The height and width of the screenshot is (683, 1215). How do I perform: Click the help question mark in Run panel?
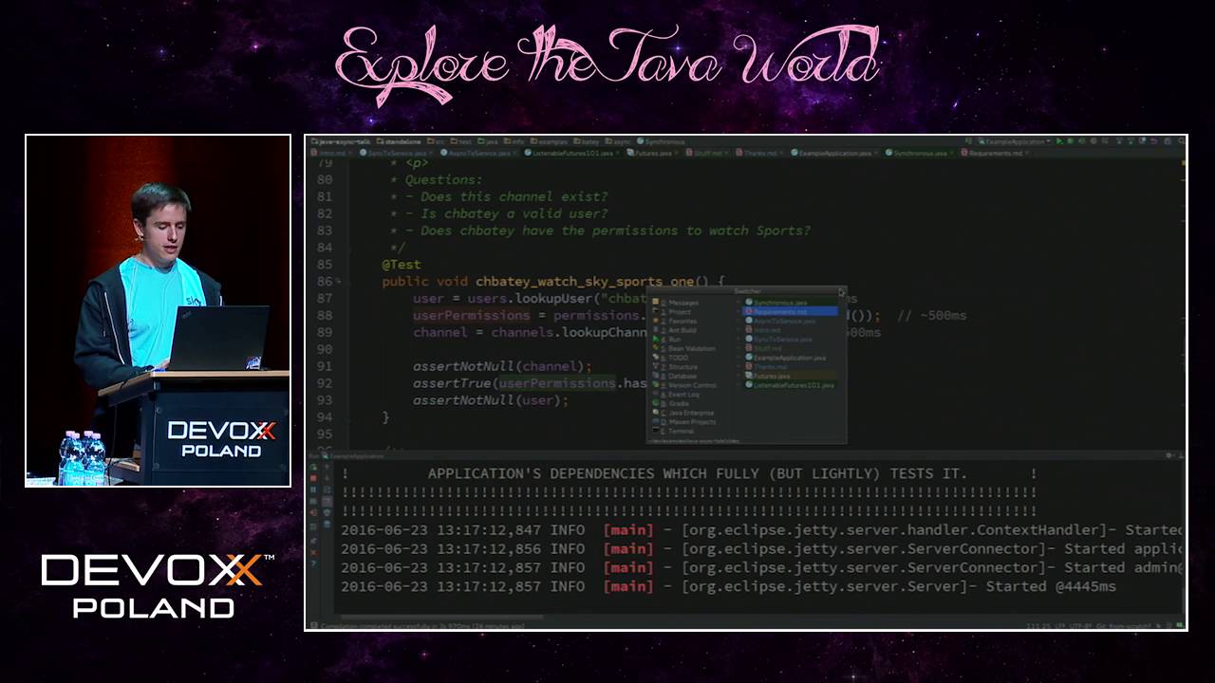coord(313,563)
